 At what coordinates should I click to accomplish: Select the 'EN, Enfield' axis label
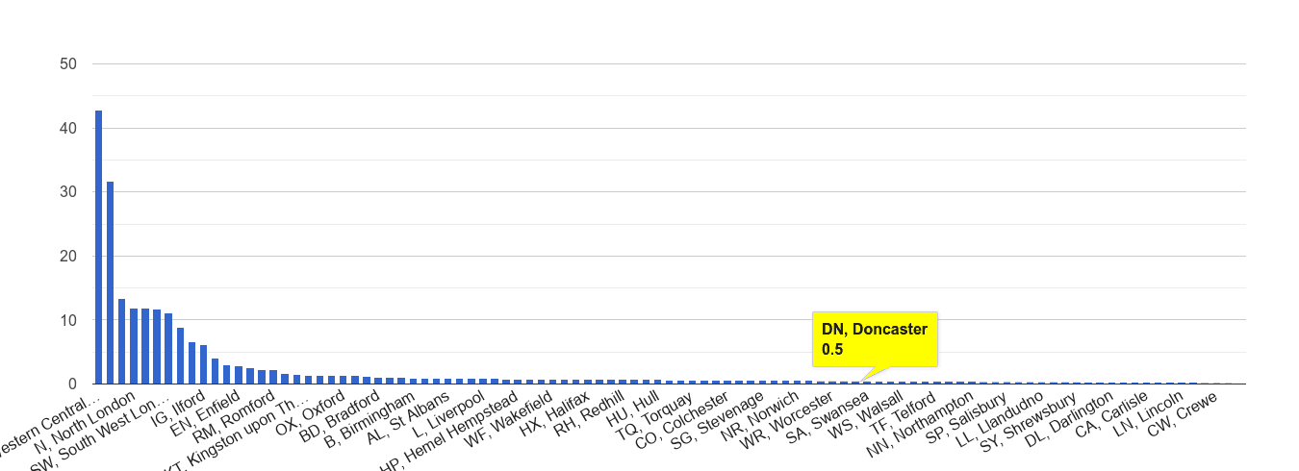point(206,413)
